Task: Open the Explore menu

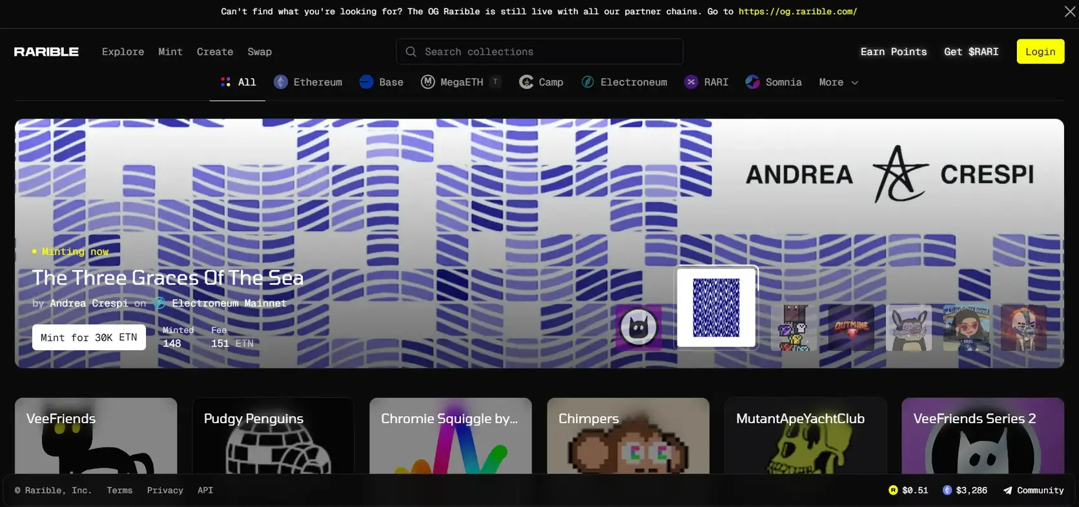Action: (x=123, y=52)
